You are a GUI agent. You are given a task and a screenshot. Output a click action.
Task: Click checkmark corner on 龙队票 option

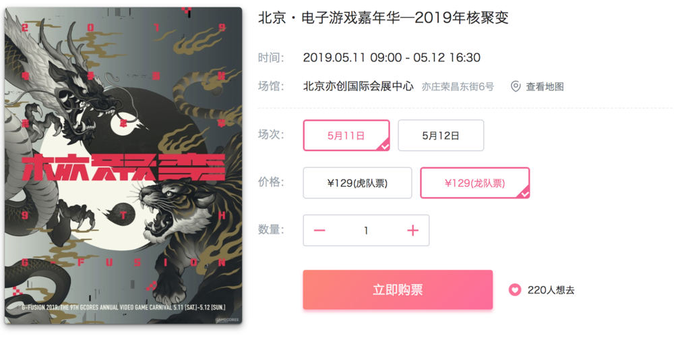[524, 194]
